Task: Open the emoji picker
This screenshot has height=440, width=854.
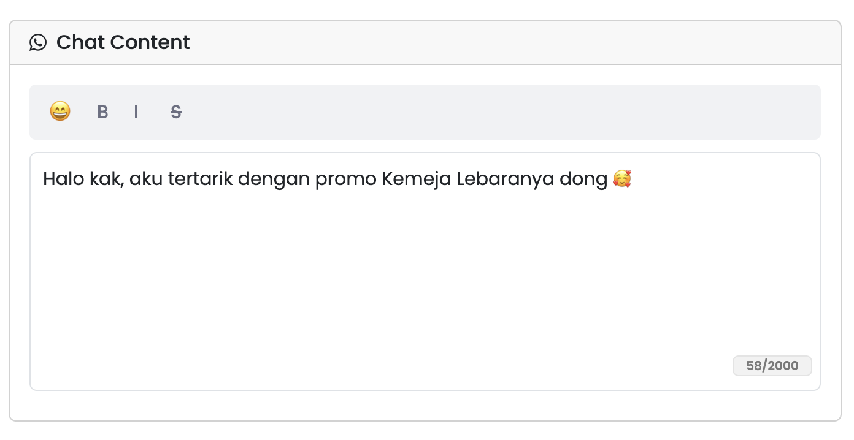Action: [60, 112]
